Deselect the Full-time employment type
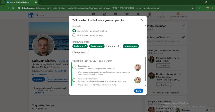Image resolution: width=215 pixels, height=112 pixels. coord(80,46)
